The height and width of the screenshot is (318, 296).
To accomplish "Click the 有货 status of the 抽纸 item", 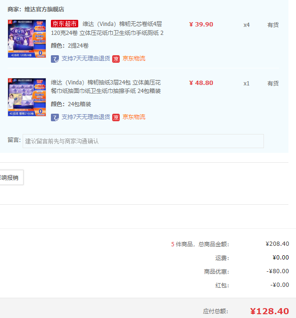I will (x=273, y=84).
